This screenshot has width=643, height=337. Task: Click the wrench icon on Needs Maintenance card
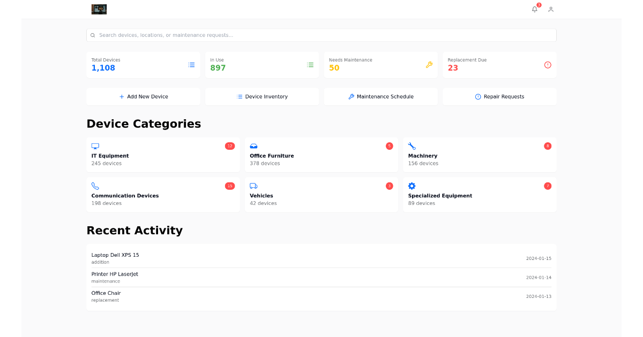(x=429, y=65)
